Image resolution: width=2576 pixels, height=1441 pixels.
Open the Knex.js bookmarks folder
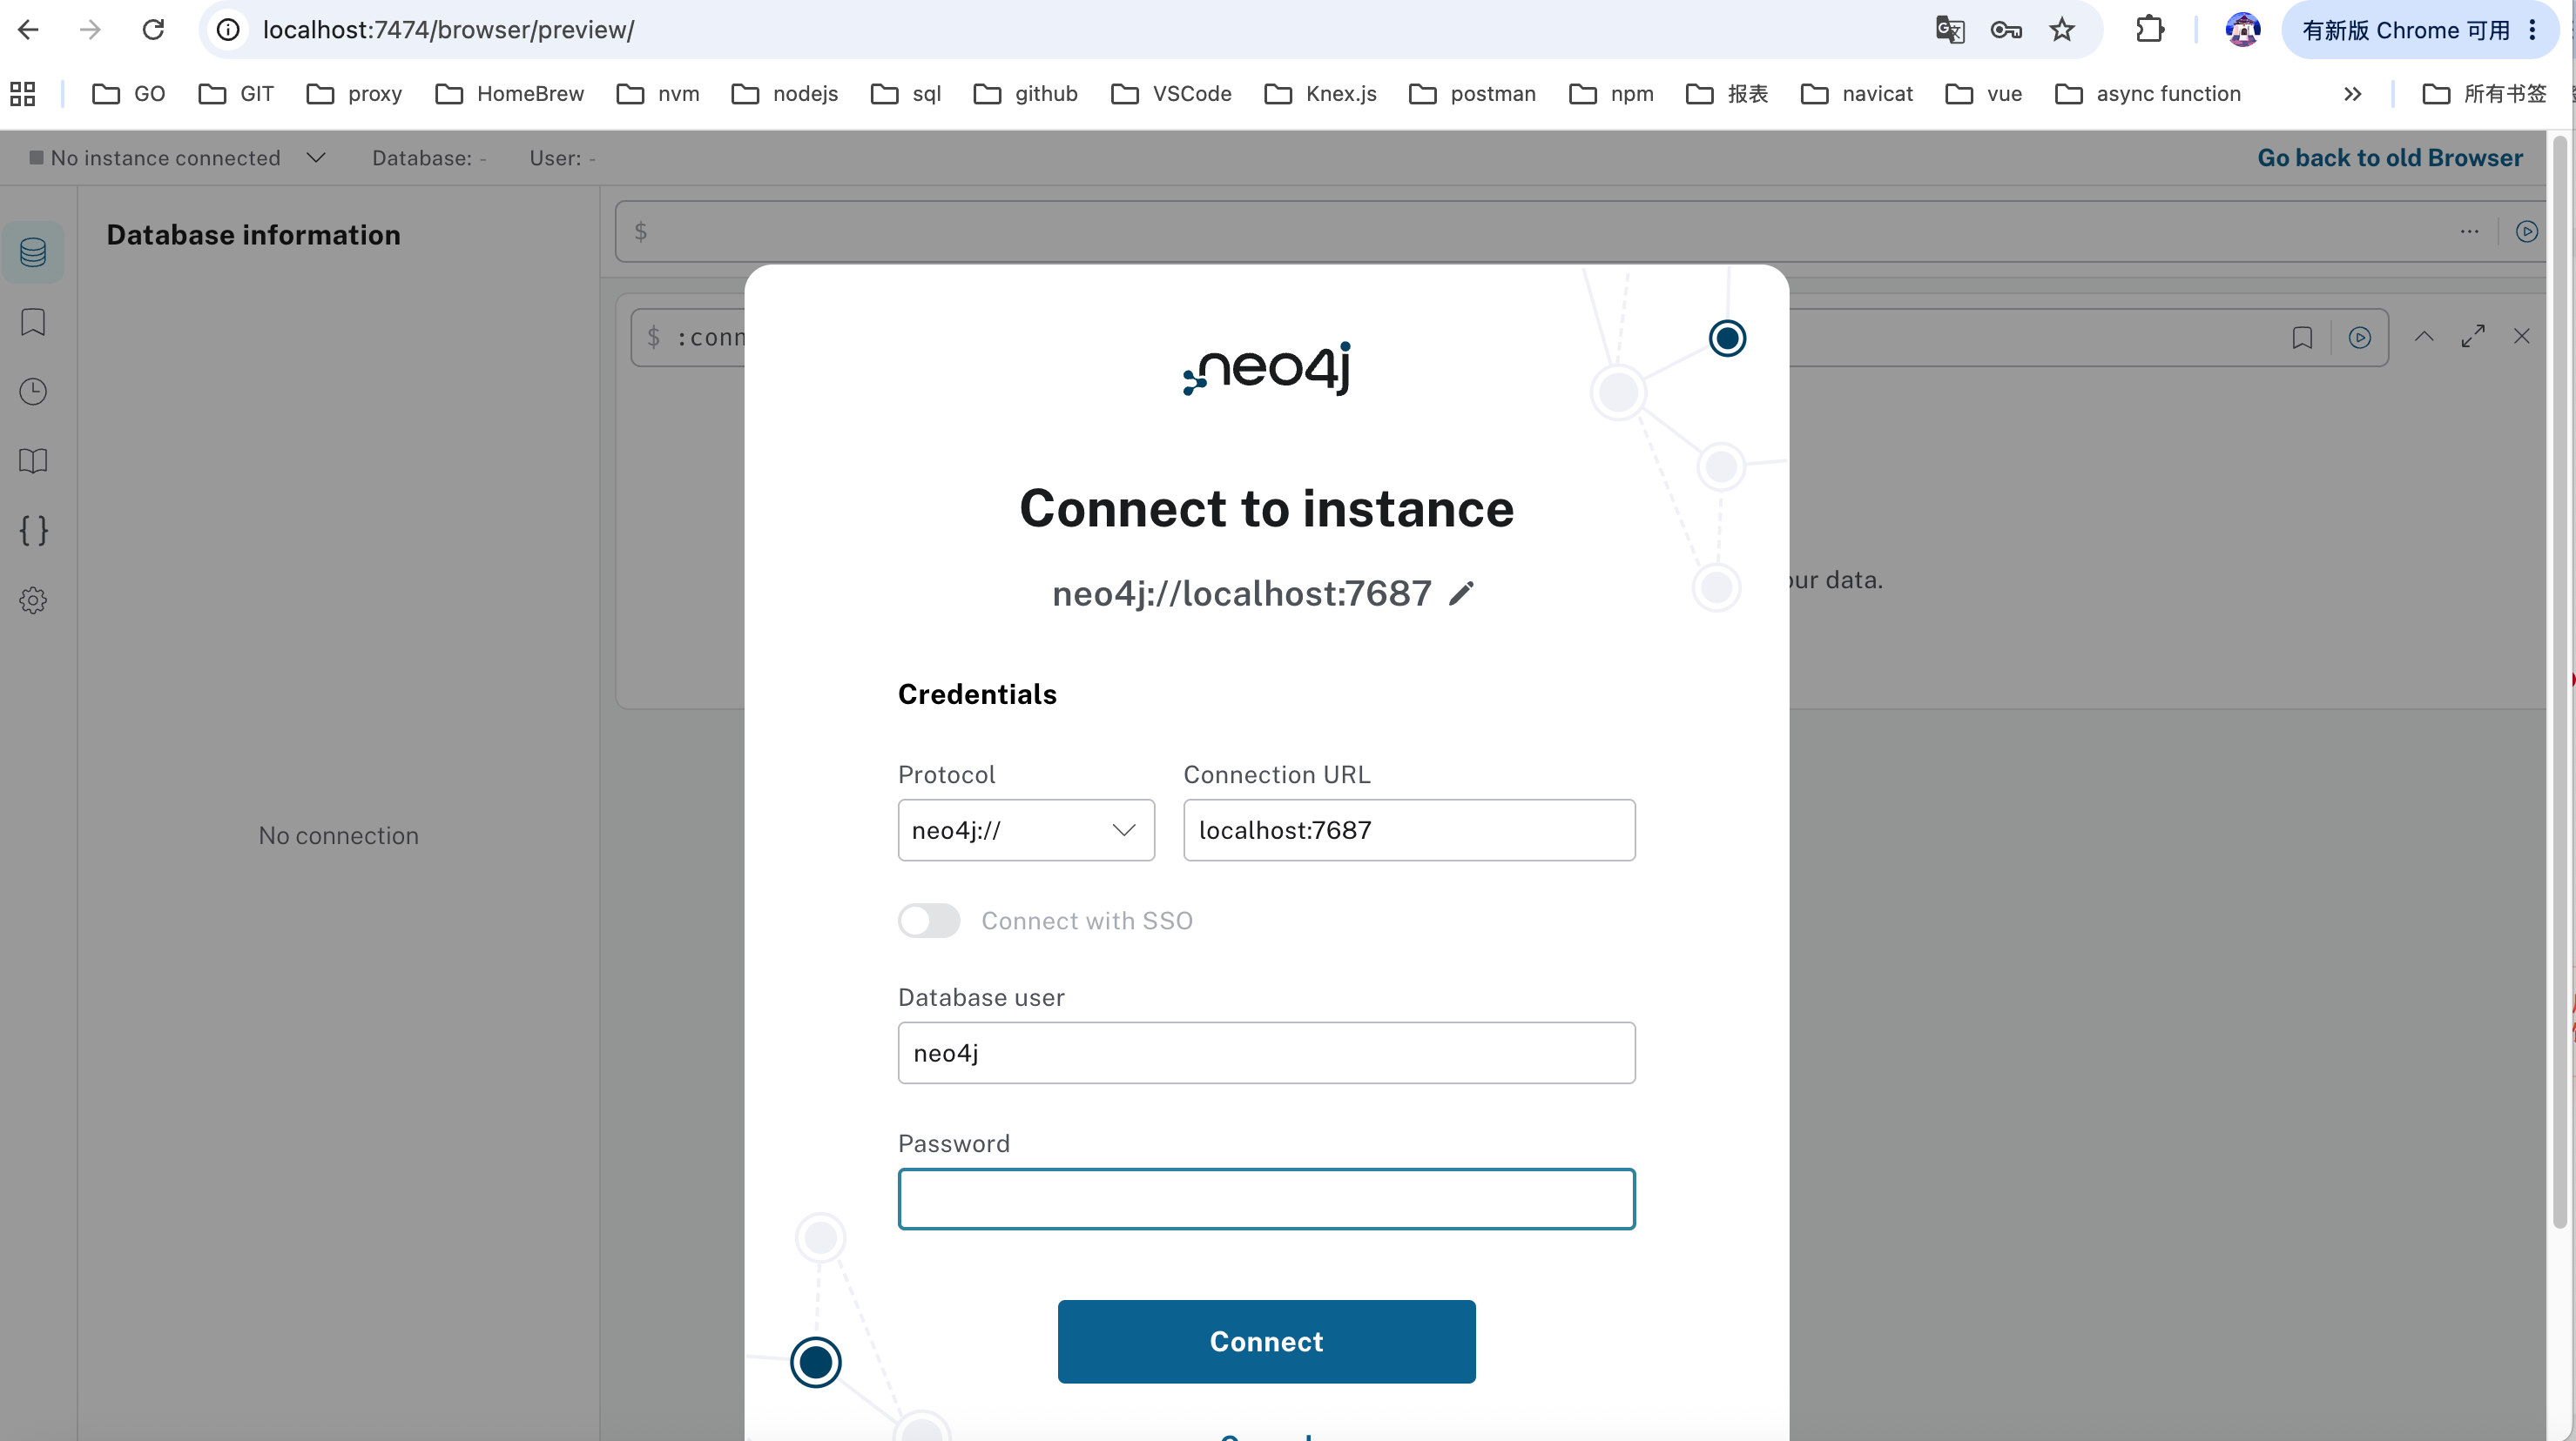pyautogui.click(x=1320, y=94)
